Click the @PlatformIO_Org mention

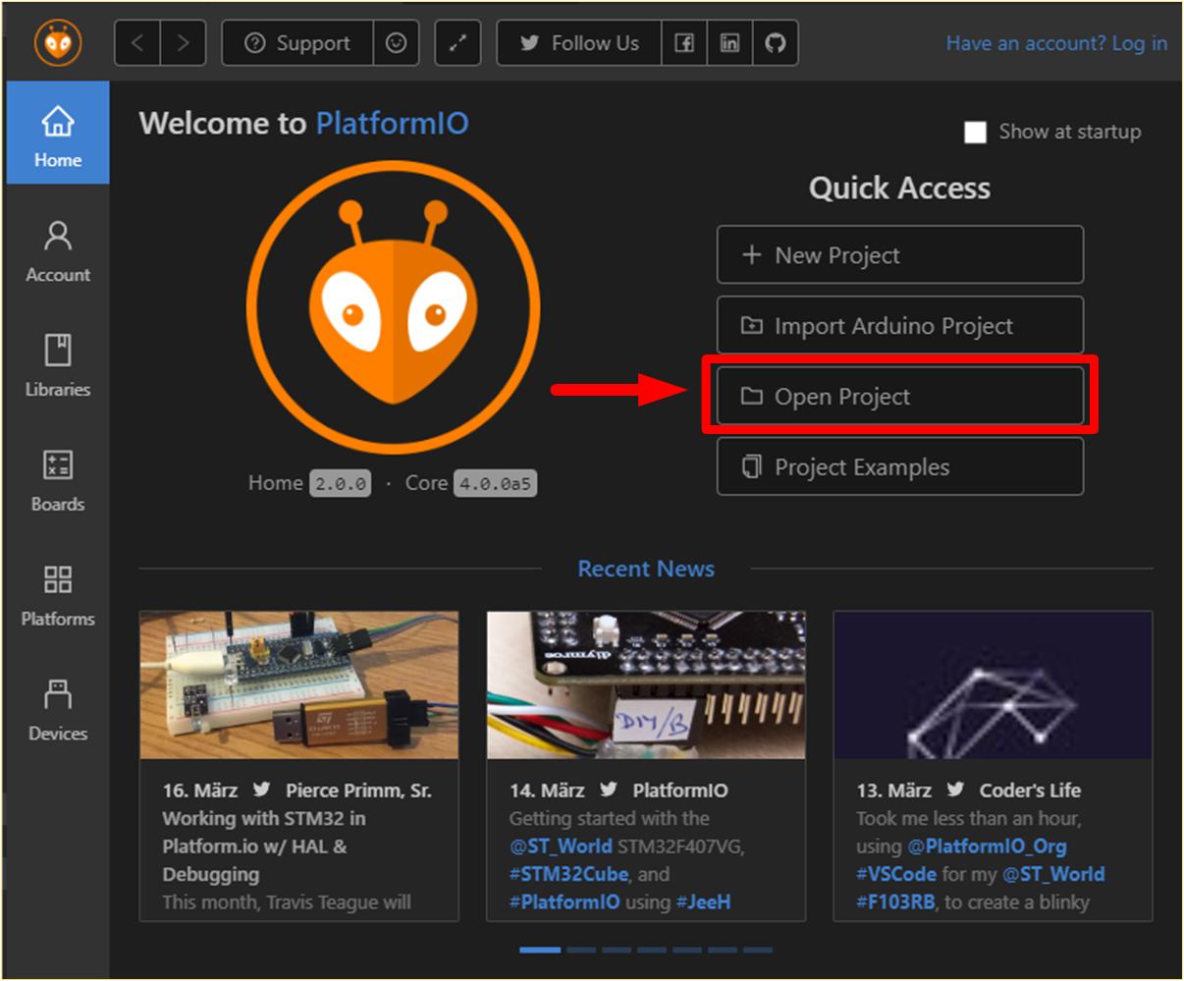point(987,846)
